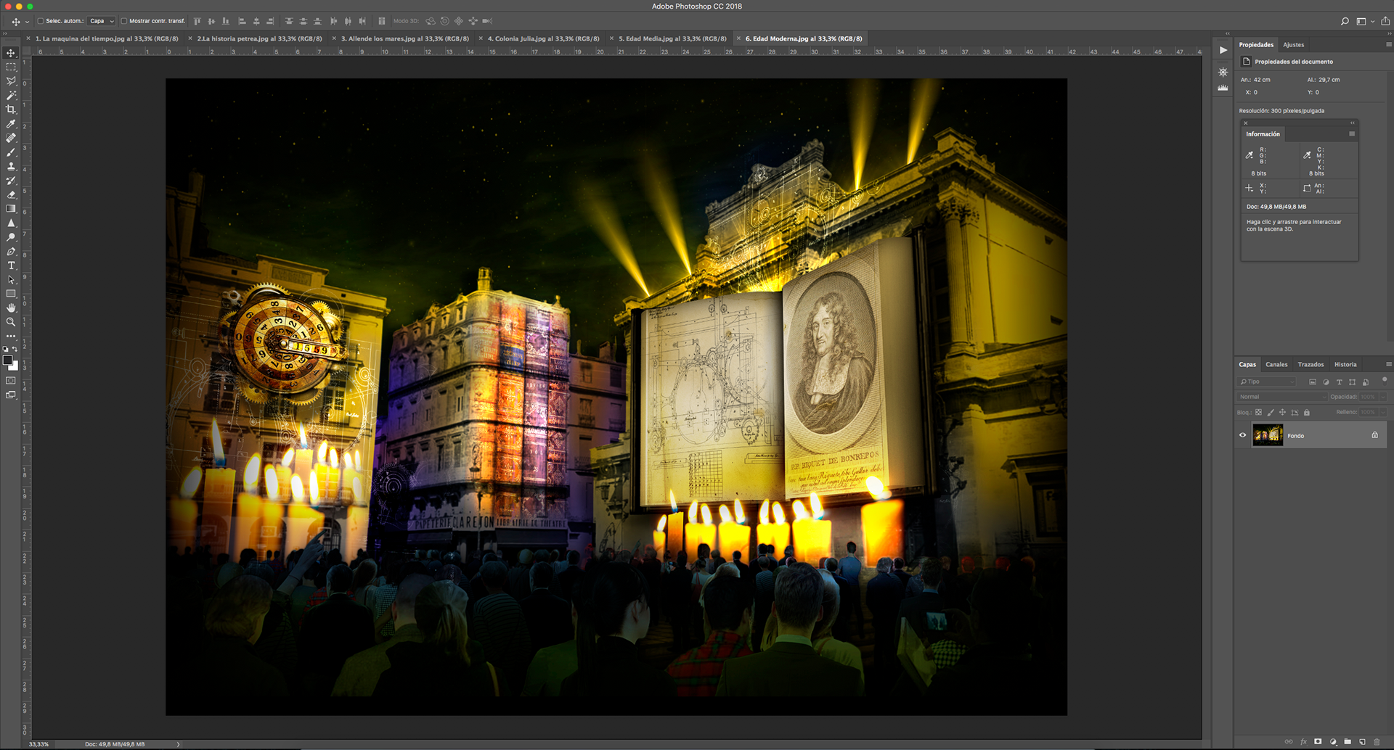Switch to tab 3. Allende los mares.jpg
Screen dimensions: 1394x750
point(405,38)
